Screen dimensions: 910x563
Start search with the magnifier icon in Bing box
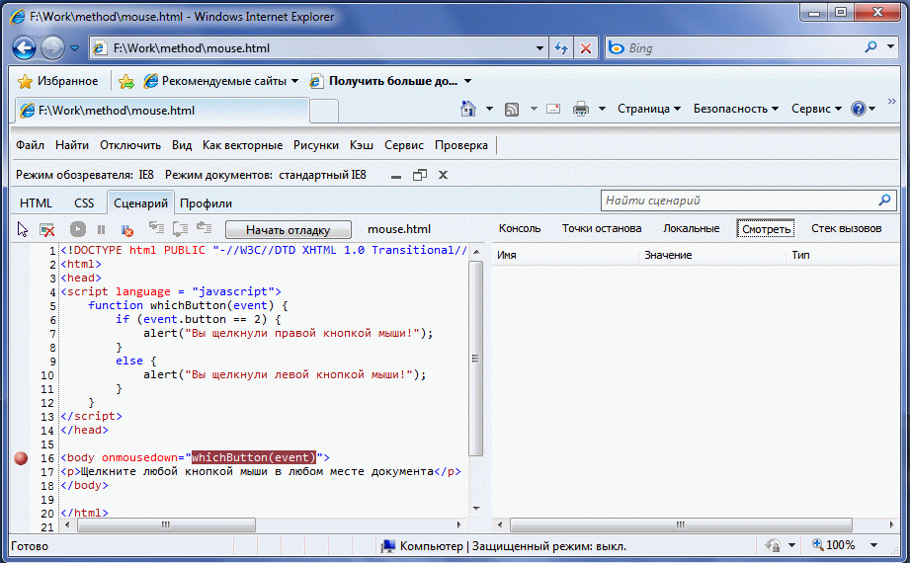(871, 47)
